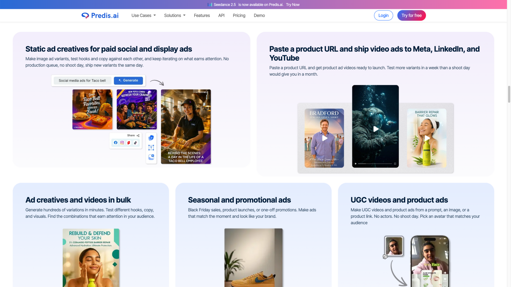Click the 'Ad creatives and videos in bulk' heading
The height and width of the screenshot is (287, 511).
(78, 200)
